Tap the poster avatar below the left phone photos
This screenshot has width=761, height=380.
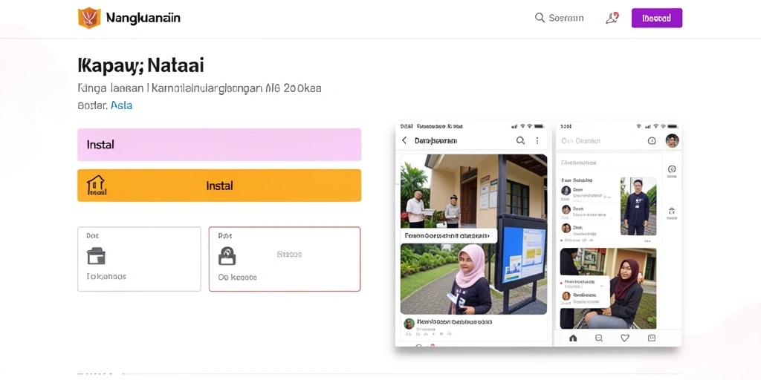[409, 324]
